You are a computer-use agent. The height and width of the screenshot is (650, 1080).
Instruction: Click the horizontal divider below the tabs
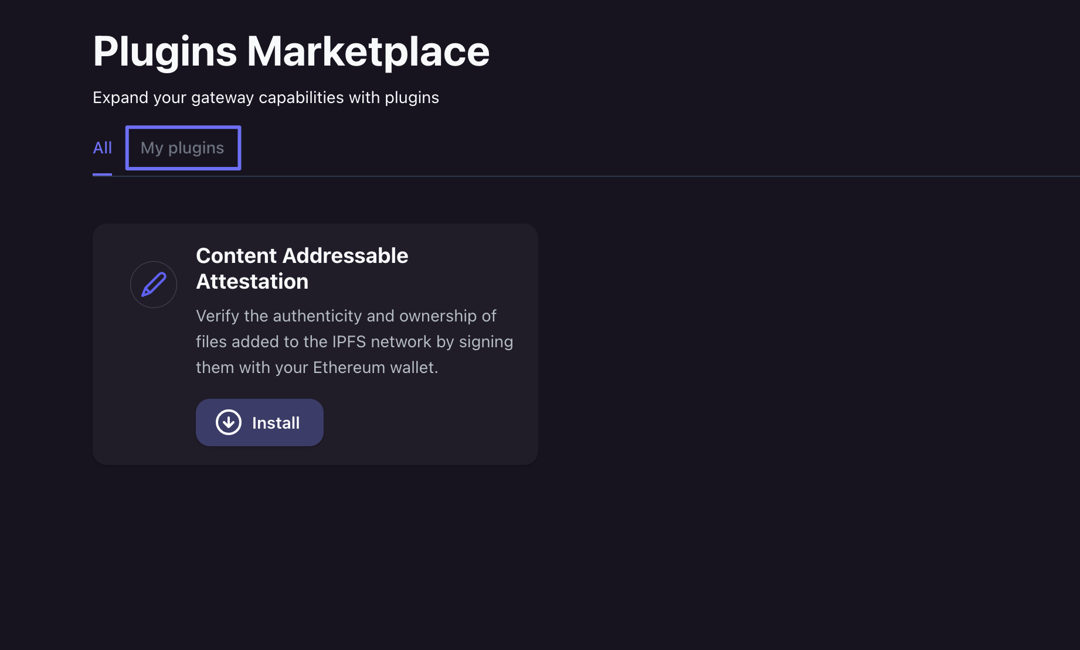tap(586, 176)
